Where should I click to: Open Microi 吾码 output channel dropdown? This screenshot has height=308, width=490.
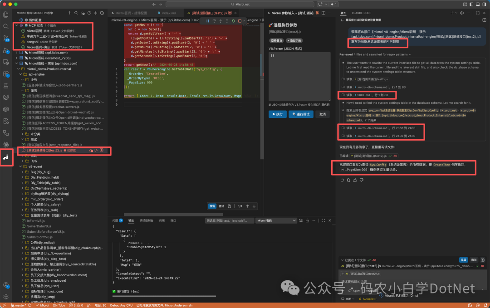click(x=276, y=220)
